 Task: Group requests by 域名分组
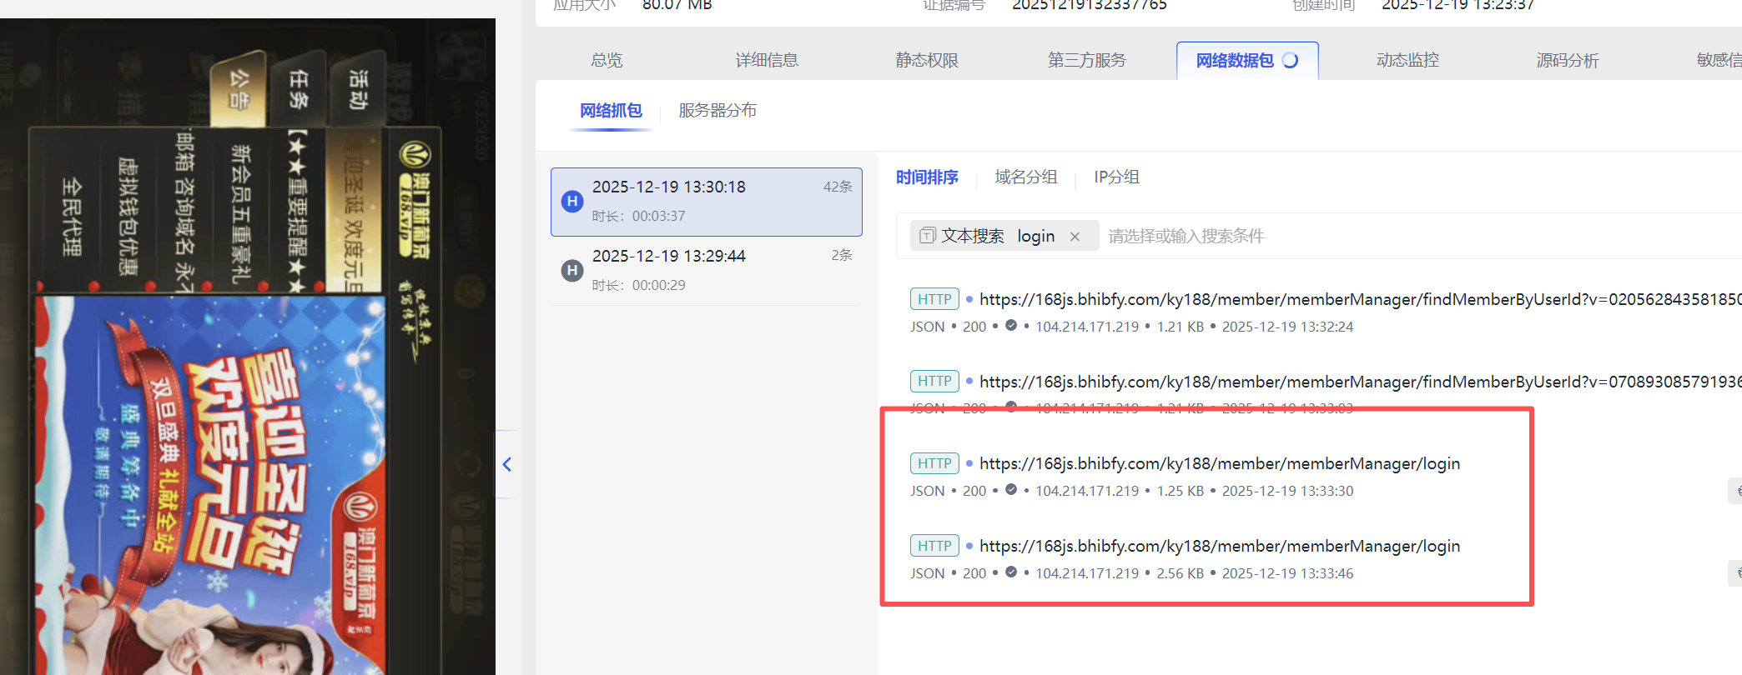1026,177
